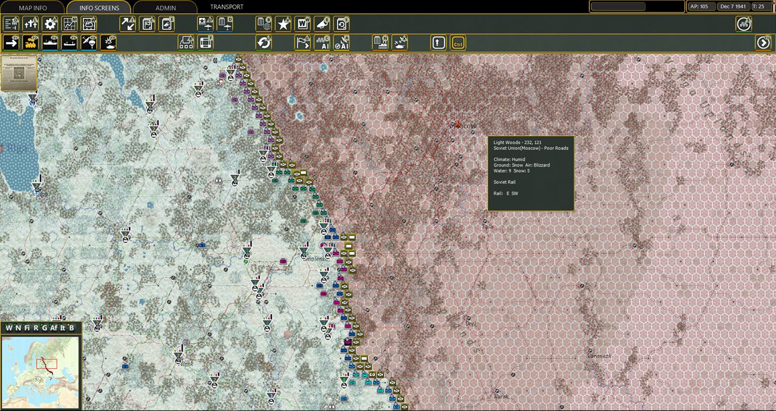
Task: Open the logistics event log icon
Action: [167, 24]
